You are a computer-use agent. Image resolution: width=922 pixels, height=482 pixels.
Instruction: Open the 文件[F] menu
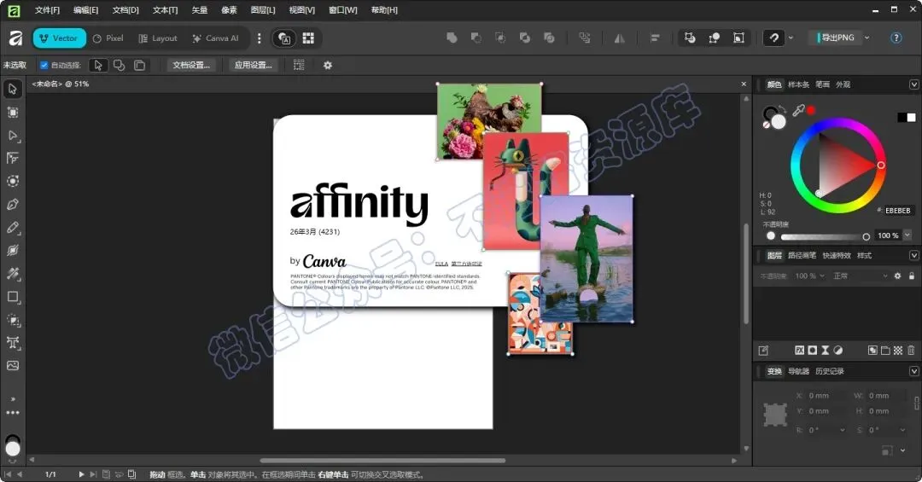[47, 10]
